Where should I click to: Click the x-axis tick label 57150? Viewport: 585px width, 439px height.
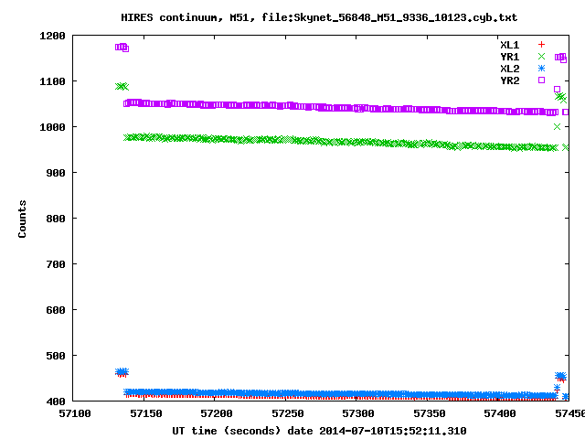[x=146, y=413]
